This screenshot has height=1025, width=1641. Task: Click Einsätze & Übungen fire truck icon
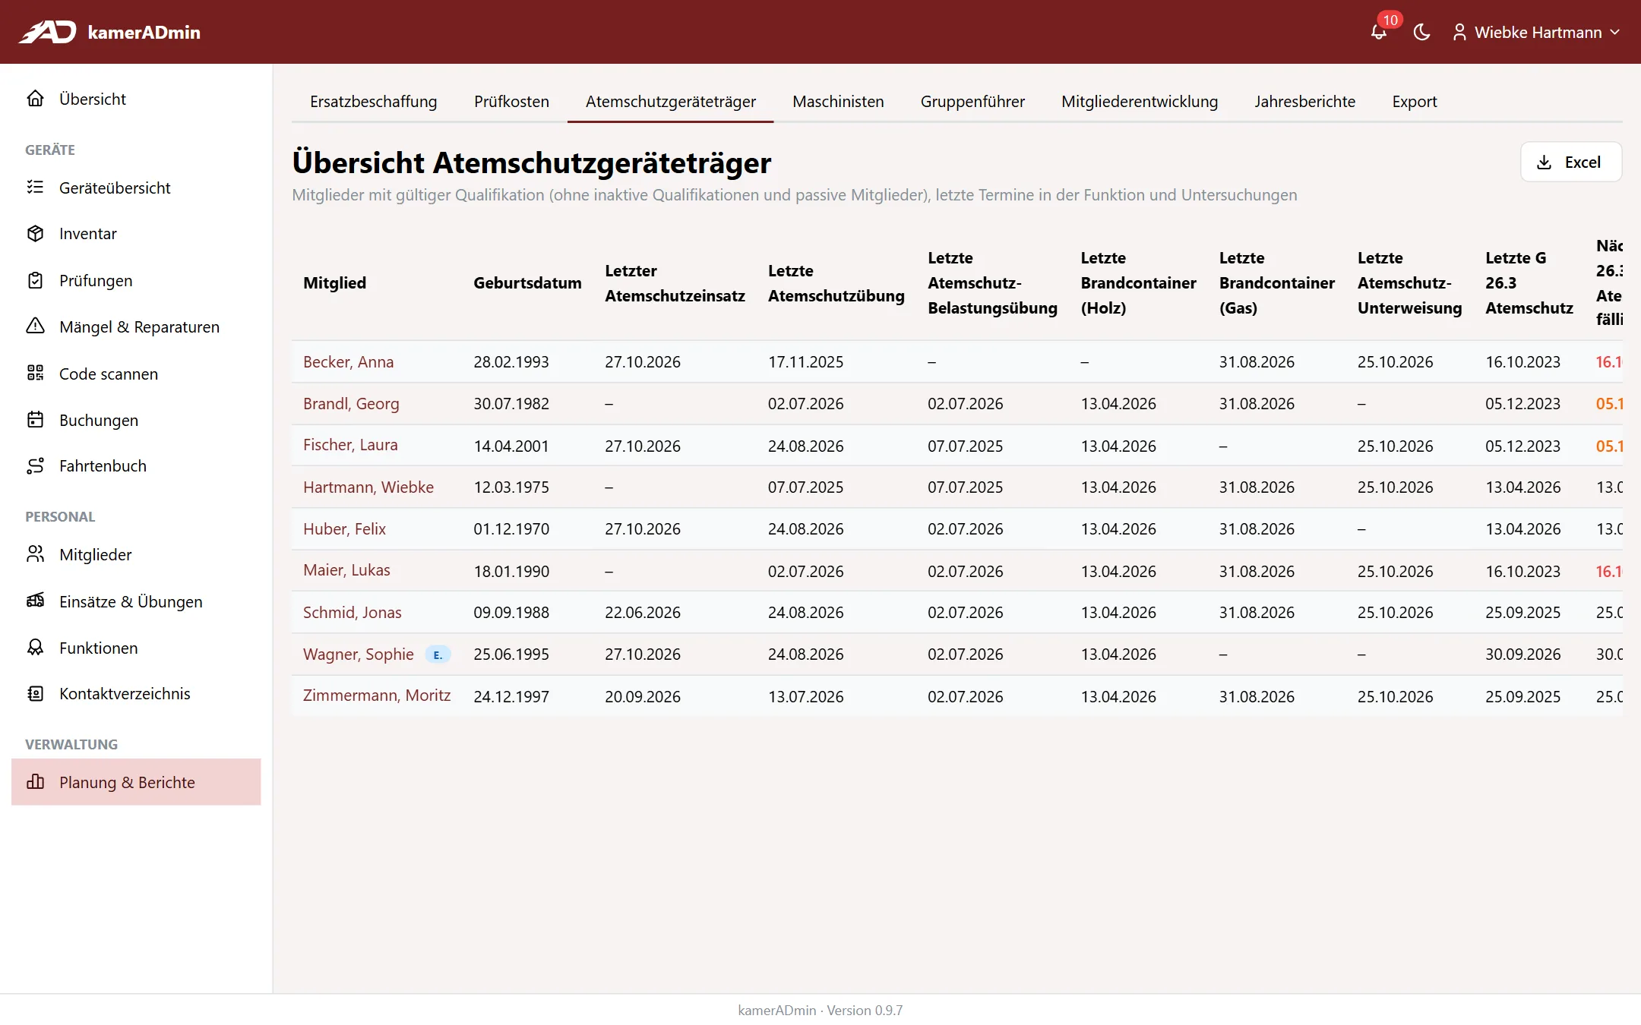(36, 601)
